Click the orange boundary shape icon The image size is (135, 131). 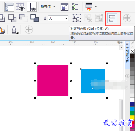2,30
